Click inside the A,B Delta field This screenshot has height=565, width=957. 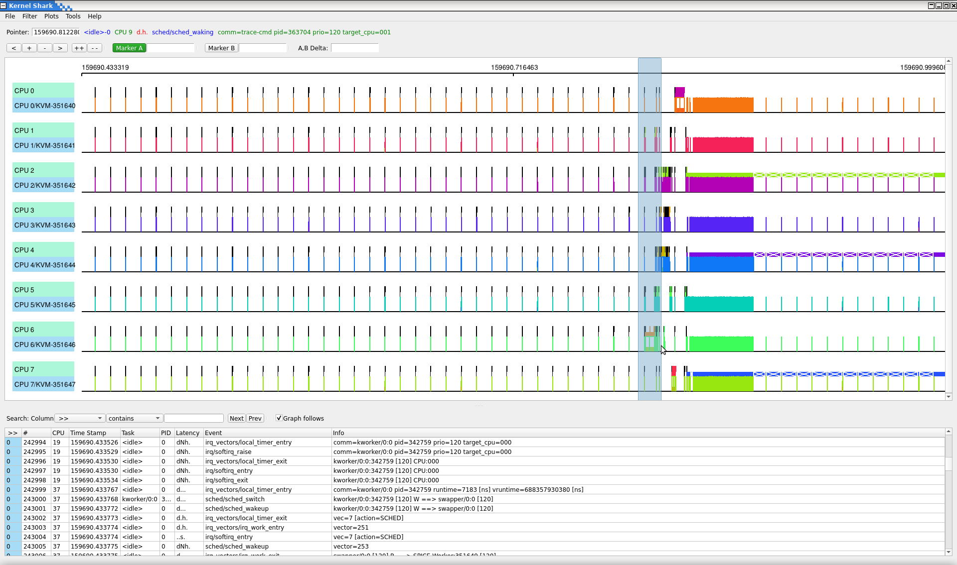tap(355, 48)
